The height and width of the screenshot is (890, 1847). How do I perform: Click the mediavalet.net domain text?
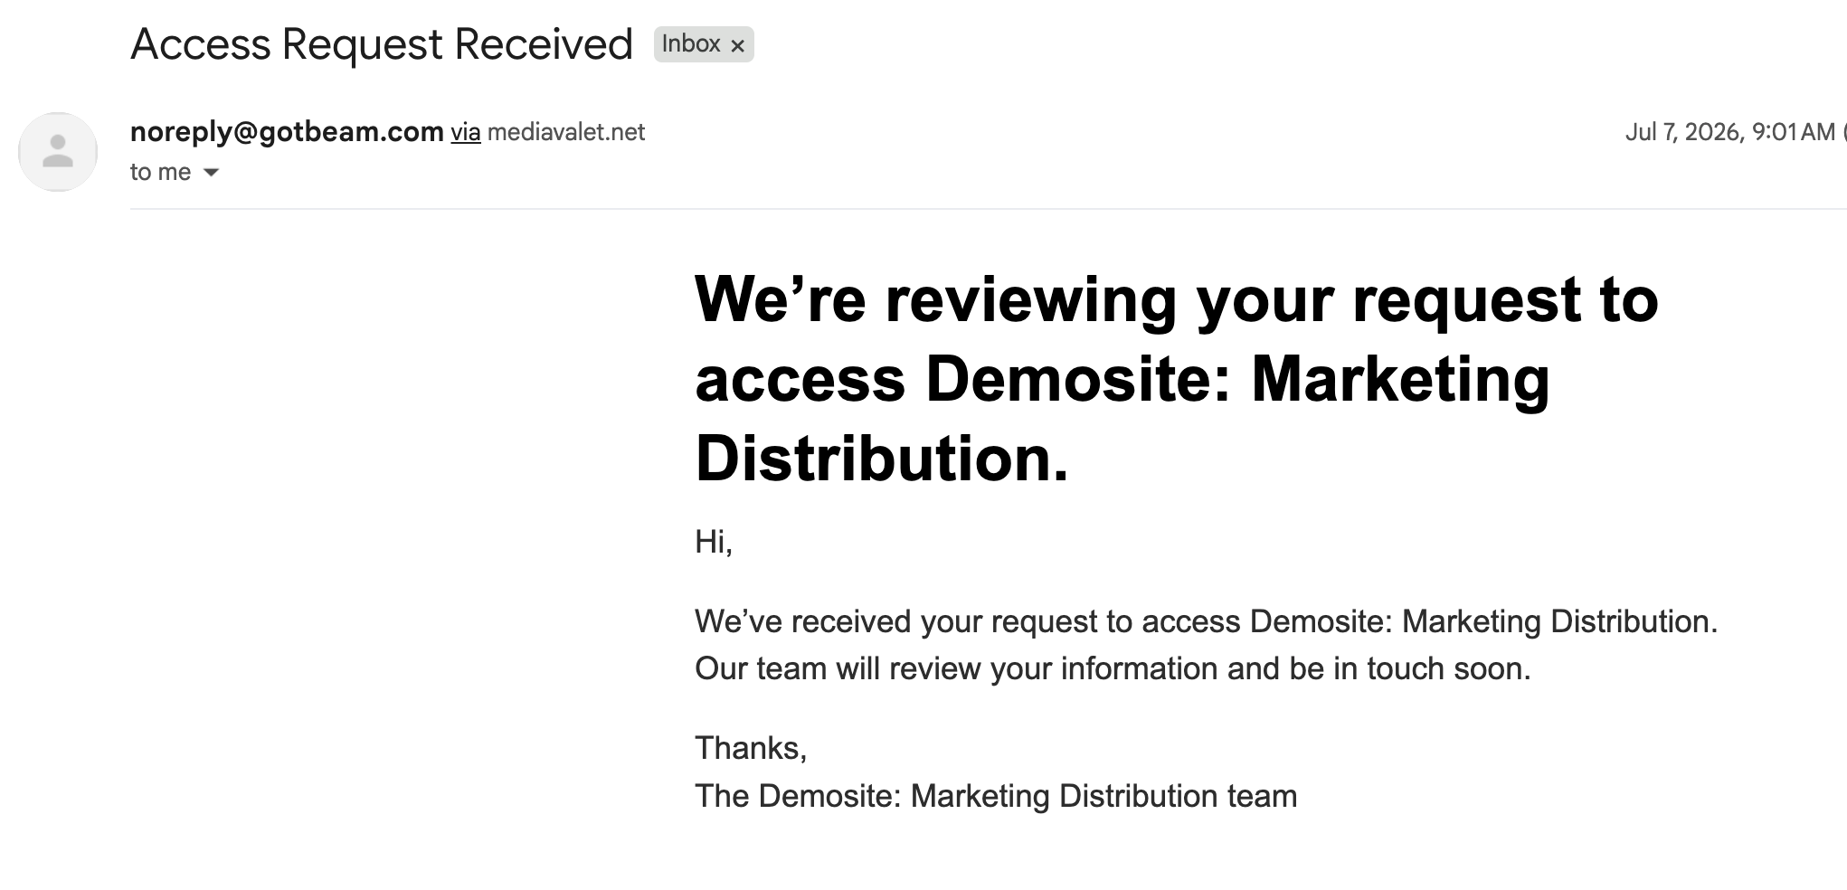[566, 132]
